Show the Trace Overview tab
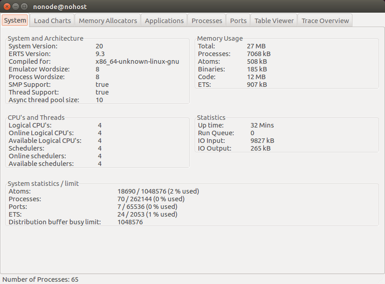The width and height of the screenshot is (385, 284). point(325,20)
